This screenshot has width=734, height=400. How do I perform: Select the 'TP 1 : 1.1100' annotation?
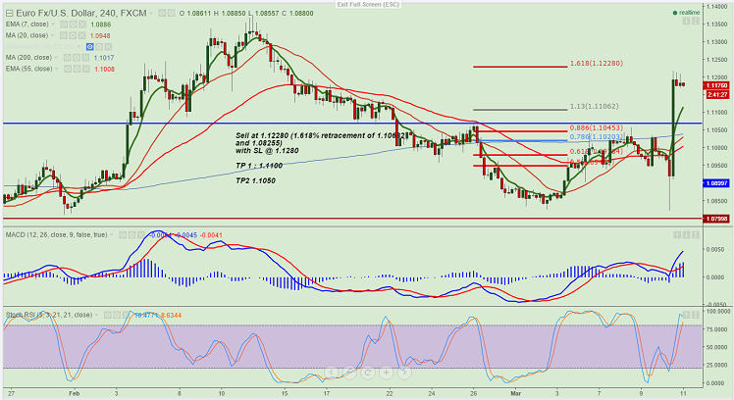(258, 166)
